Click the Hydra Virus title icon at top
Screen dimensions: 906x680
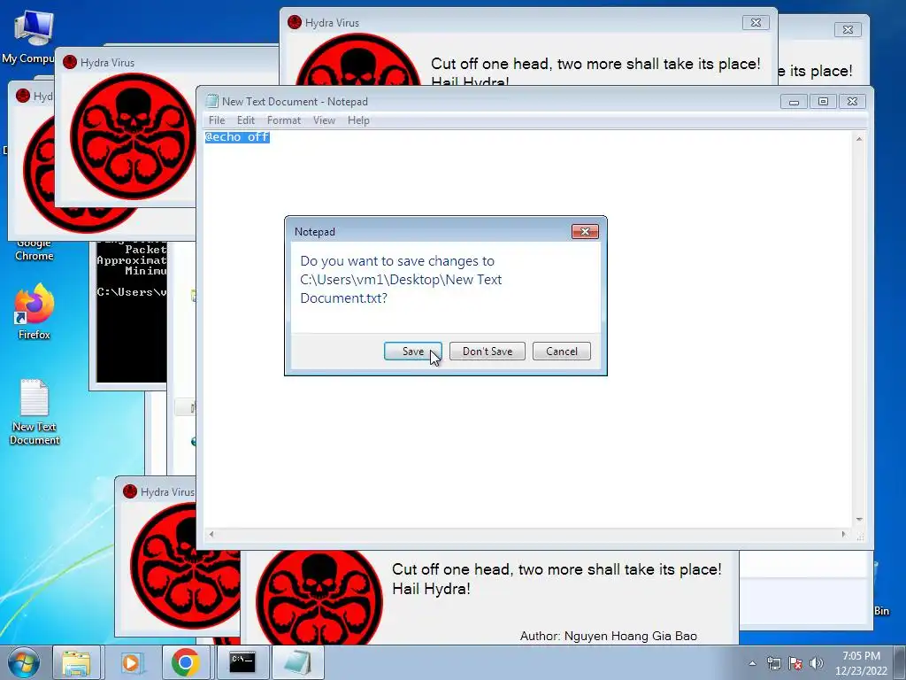click(295, 22)
